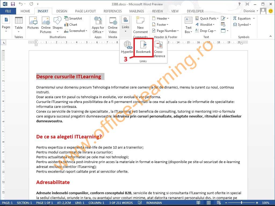Viewport: 275px width, 206px height.
Task: Insert Date and Time in Text group
Action: point(223,24)
